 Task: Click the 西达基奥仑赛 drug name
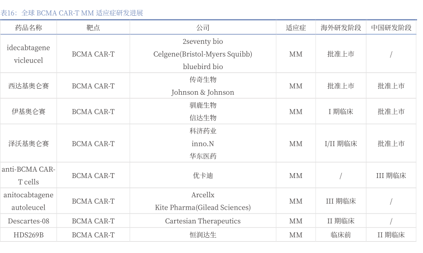click(29, 86)
